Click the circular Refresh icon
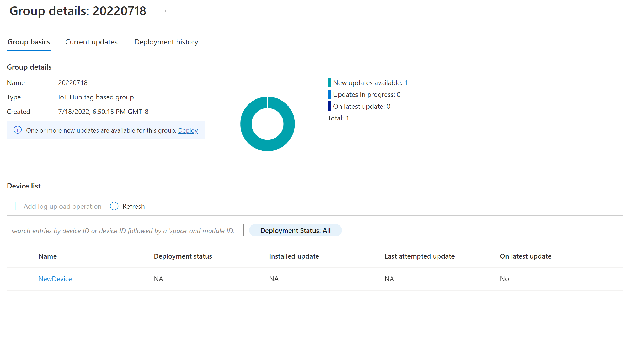623x347 pixels. [x=114, y=206]
